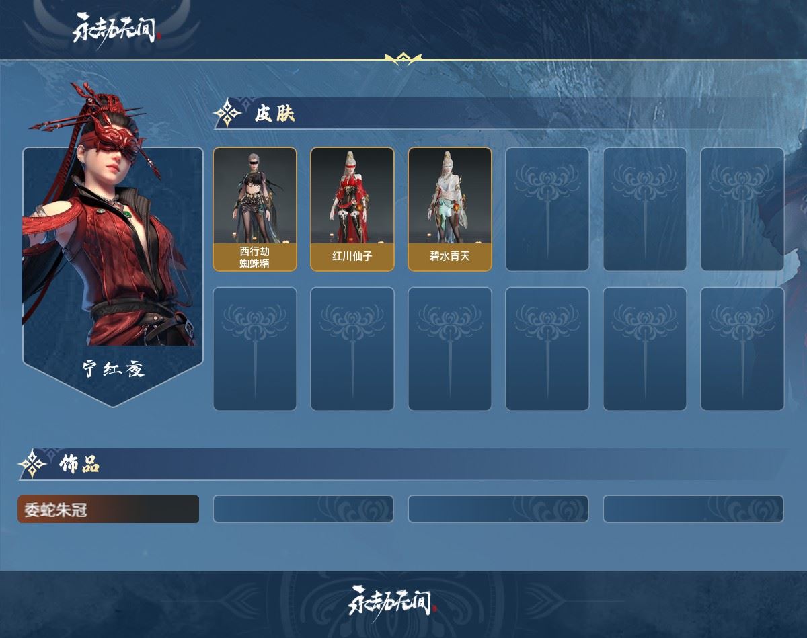
Task: Click the diamond emblem beside 饰品 header
Action: pyautogui.click(x=32, y=464)
